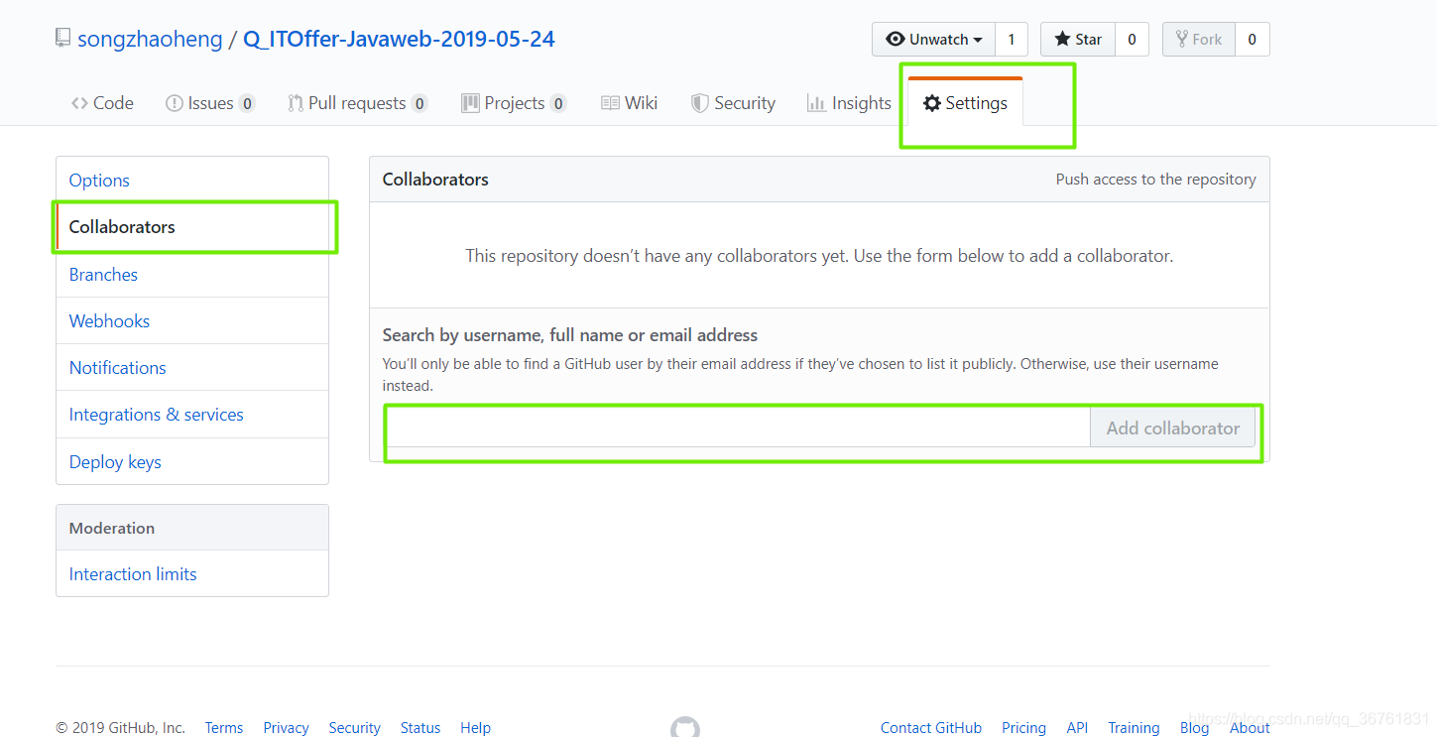Open footer Blog link

[x=1194, y=728]
